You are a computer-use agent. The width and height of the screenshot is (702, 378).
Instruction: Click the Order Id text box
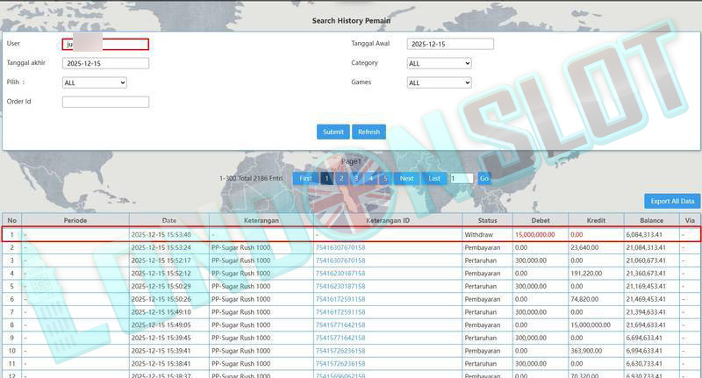(105, 102)
